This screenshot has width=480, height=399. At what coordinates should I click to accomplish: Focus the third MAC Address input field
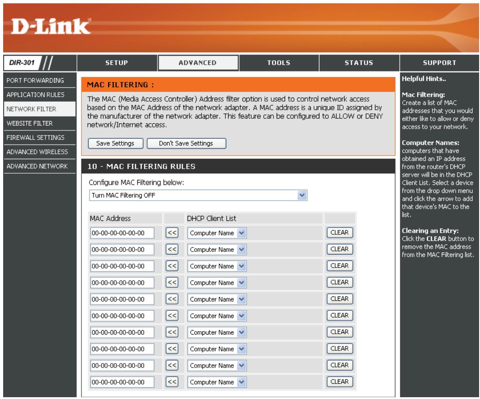[x=122, y=266]
